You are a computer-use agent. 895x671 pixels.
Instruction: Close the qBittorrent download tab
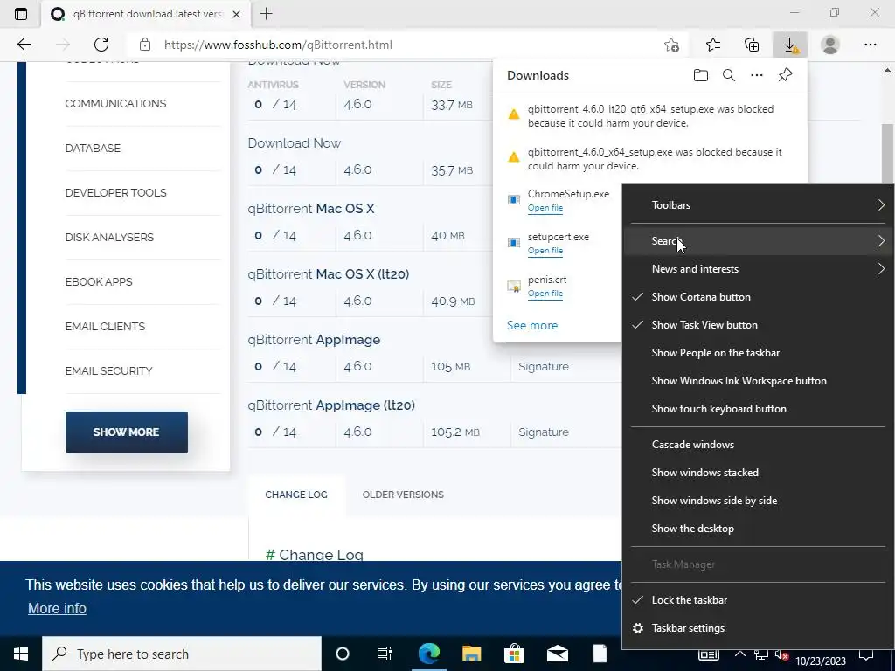236,14
